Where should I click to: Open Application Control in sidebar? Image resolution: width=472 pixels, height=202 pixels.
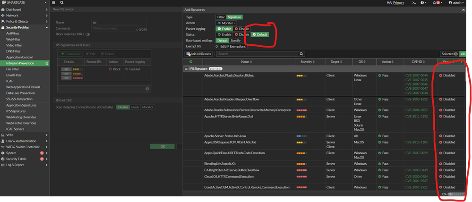(x=19, y=57)
